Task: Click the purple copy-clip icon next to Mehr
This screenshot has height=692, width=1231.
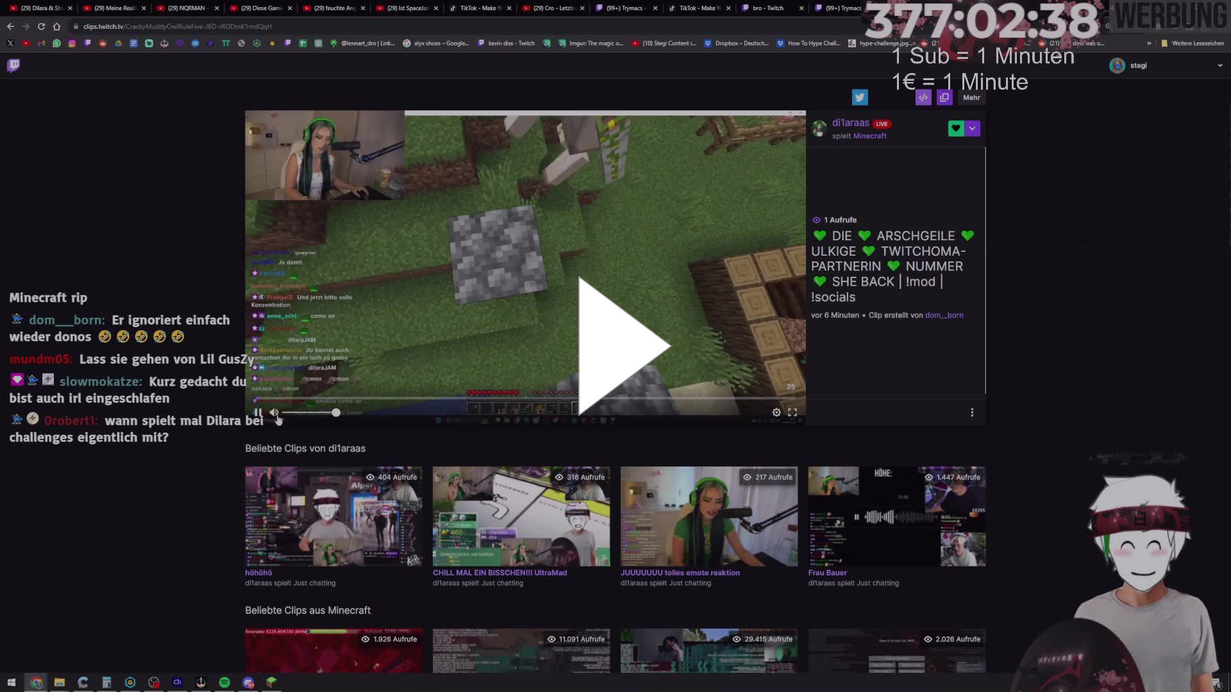Action: (944, 97)
